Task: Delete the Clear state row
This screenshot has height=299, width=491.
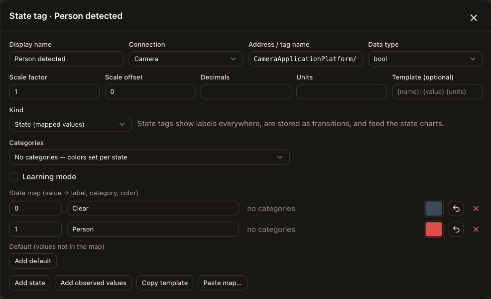Action: (x=476, y=209)
